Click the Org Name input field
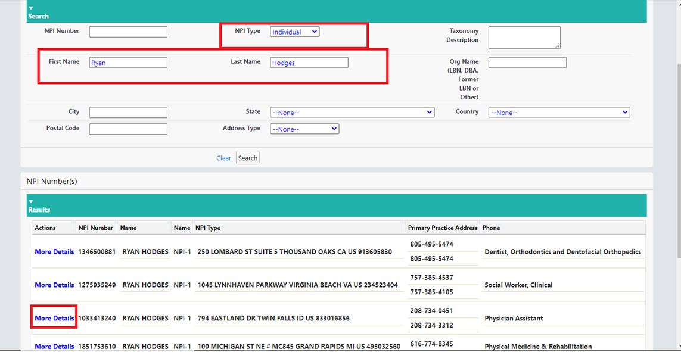The width and height of the screenshot is (681, 352). click(x=527, y=63)
